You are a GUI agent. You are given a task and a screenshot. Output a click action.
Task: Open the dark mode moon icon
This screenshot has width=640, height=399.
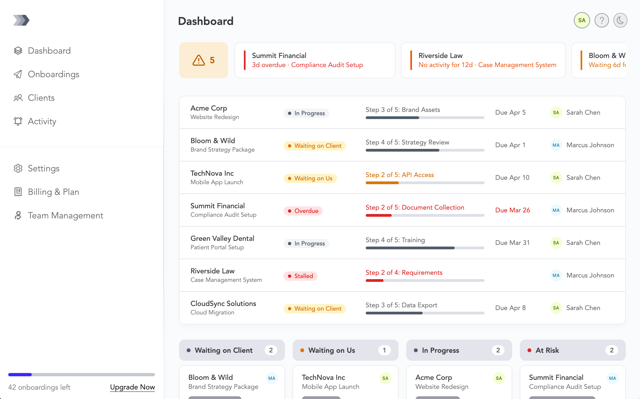[620, 20]
